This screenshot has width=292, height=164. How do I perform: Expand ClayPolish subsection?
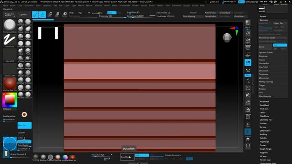pyautogui.click(x=263, y=67)
